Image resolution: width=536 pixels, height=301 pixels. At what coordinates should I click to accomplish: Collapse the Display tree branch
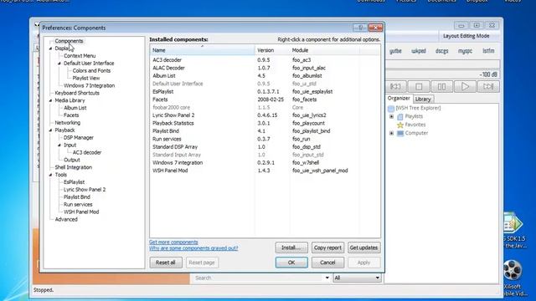pos(50,48)
